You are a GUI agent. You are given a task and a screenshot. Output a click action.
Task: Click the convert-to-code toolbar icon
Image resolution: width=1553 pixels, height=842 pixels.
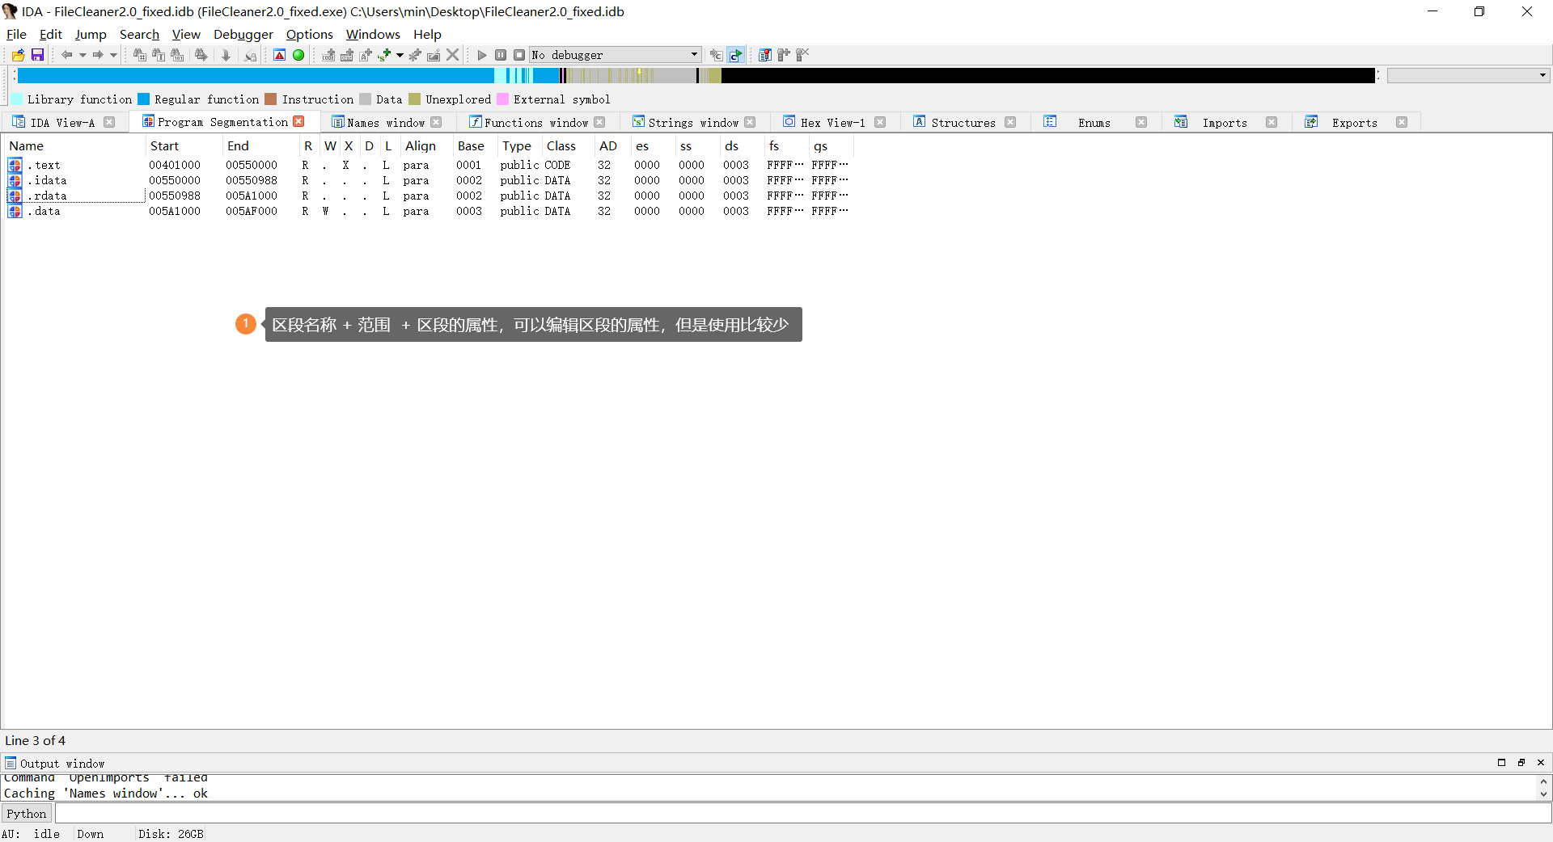[x=328, y=55]
